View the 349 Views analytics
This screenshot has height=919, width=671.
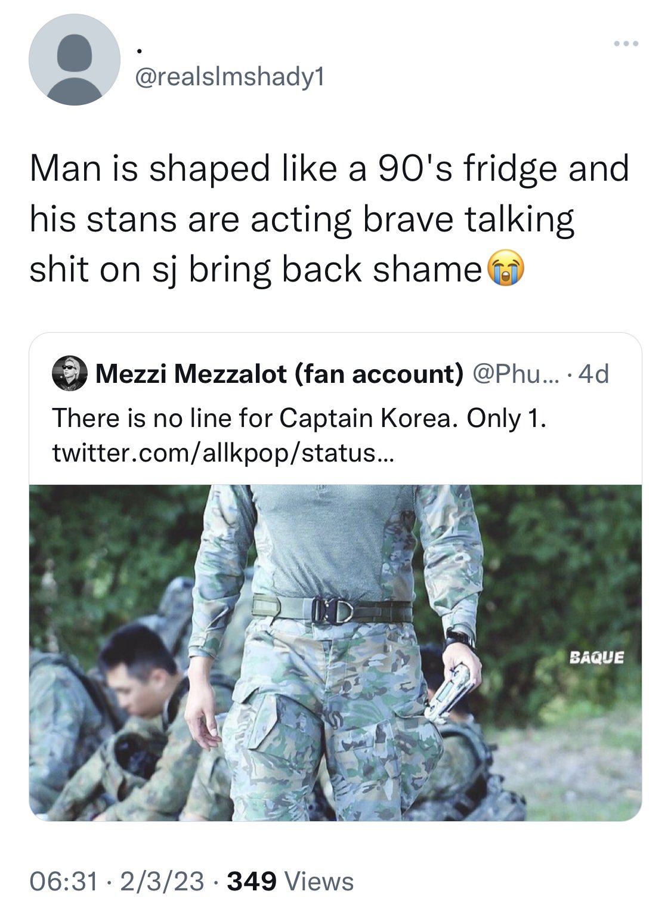[290, 881]
